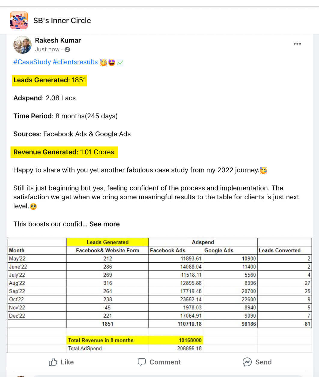Open the three-dots post options menu
This screenshot has width=319, height=377.
pyautogui.click(x=297, y=44)
